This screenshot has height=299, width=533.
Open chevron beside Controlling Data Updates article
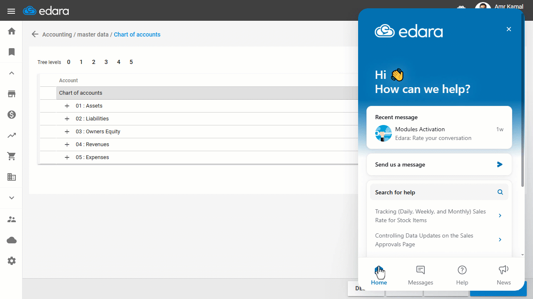pos(500,240)
